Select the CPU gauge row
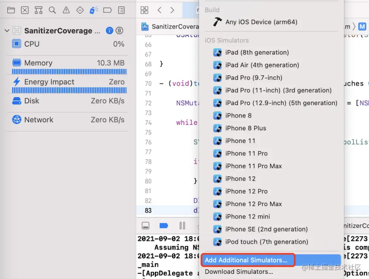The height and width of the screenshot is (279, 369). (x=68, y=44)
